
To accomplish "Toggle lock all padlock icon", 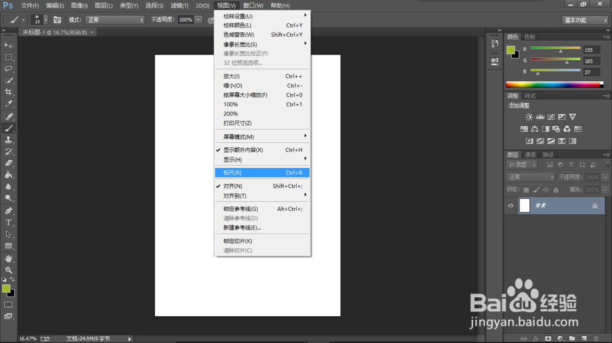I will coord(556,190).
